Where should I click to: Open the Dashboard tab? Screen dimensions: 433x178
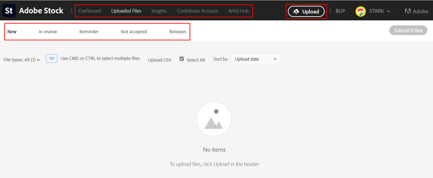[x=90, y=11]
